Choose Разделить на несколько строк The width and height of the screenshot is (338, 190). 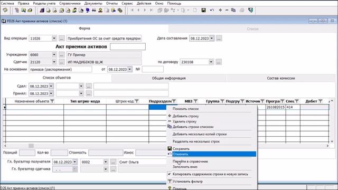[196, 141]
